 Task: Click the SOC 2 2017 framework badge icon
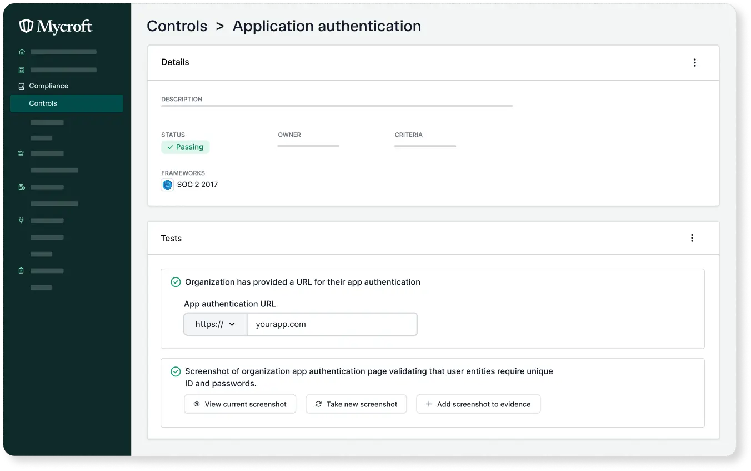[x=167, y=185]
